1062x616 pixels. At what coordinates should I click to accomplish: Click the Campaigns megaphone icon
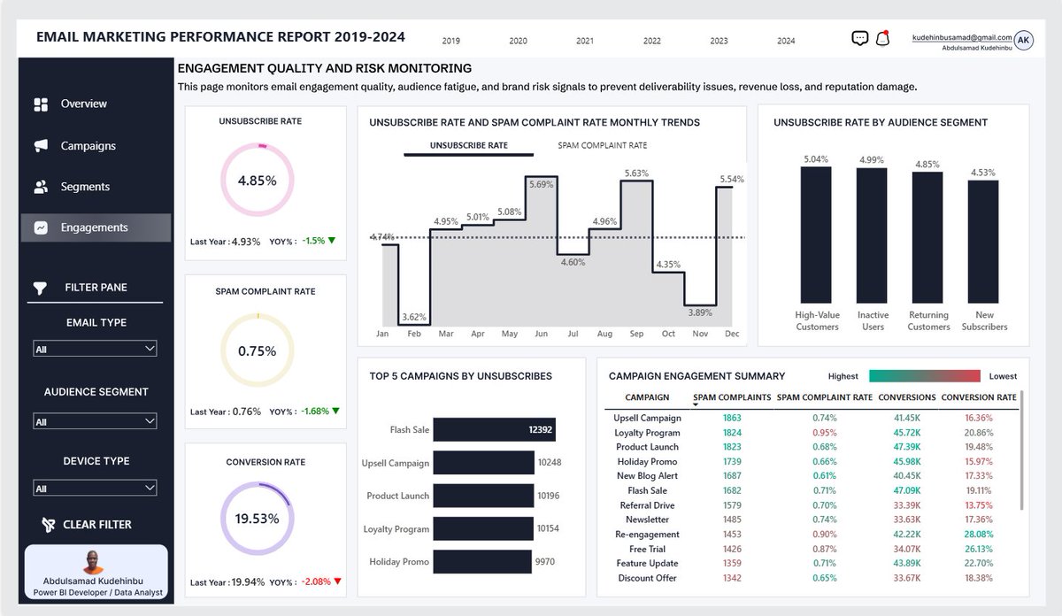point(41,146)
